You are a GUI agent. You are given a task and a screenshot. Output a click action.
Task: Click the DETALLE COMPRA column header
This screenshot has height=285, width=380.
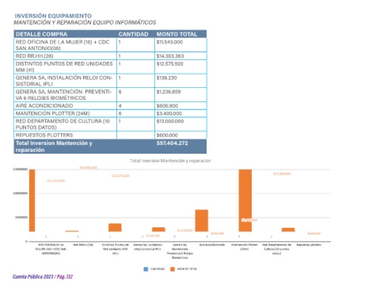click(41, 34)
